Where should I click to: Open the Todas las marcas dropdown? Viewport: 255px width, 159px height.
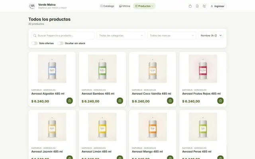(172, 35)
